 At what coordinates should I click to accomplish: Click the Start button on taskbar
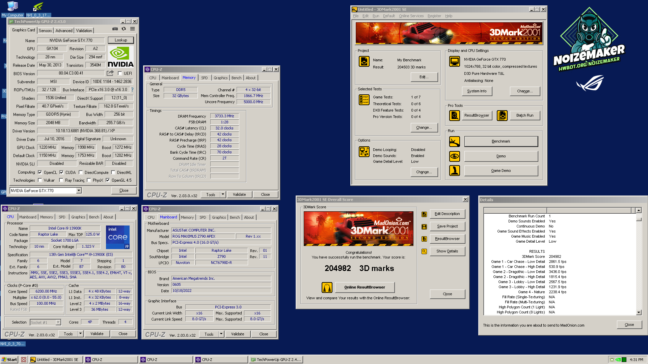[9, 360]
